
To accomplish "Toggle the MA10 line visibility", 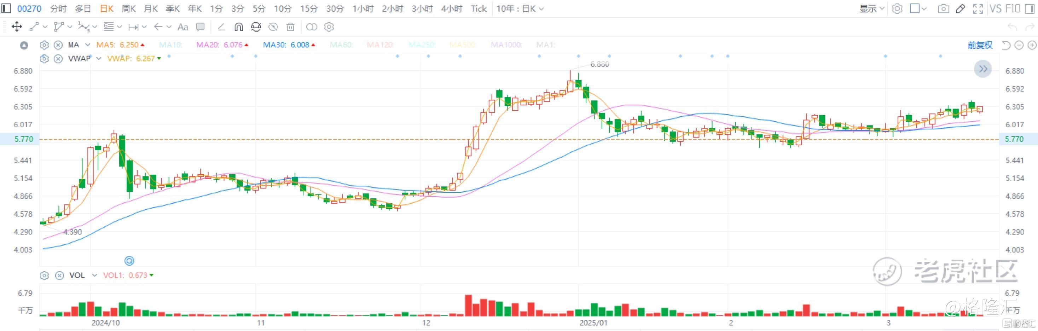I will [x=171, y=45].
